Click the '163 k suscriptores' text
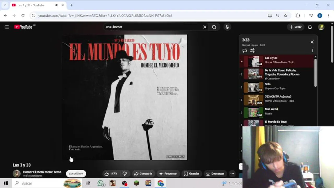Viewport: 334px width, 188px height. click(x=32, y=176)
